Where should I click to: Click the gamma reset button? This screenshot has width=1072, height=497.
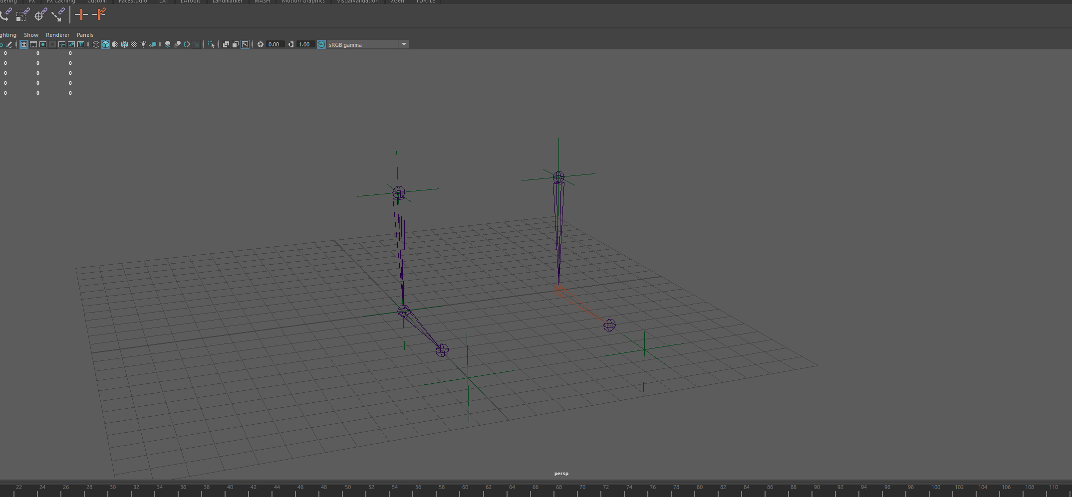(291, 45)
